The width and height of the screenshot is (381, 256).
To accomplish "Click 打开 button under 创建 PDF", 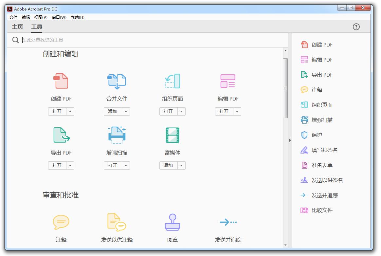I will pyautogui.click(x=57, y=112).
